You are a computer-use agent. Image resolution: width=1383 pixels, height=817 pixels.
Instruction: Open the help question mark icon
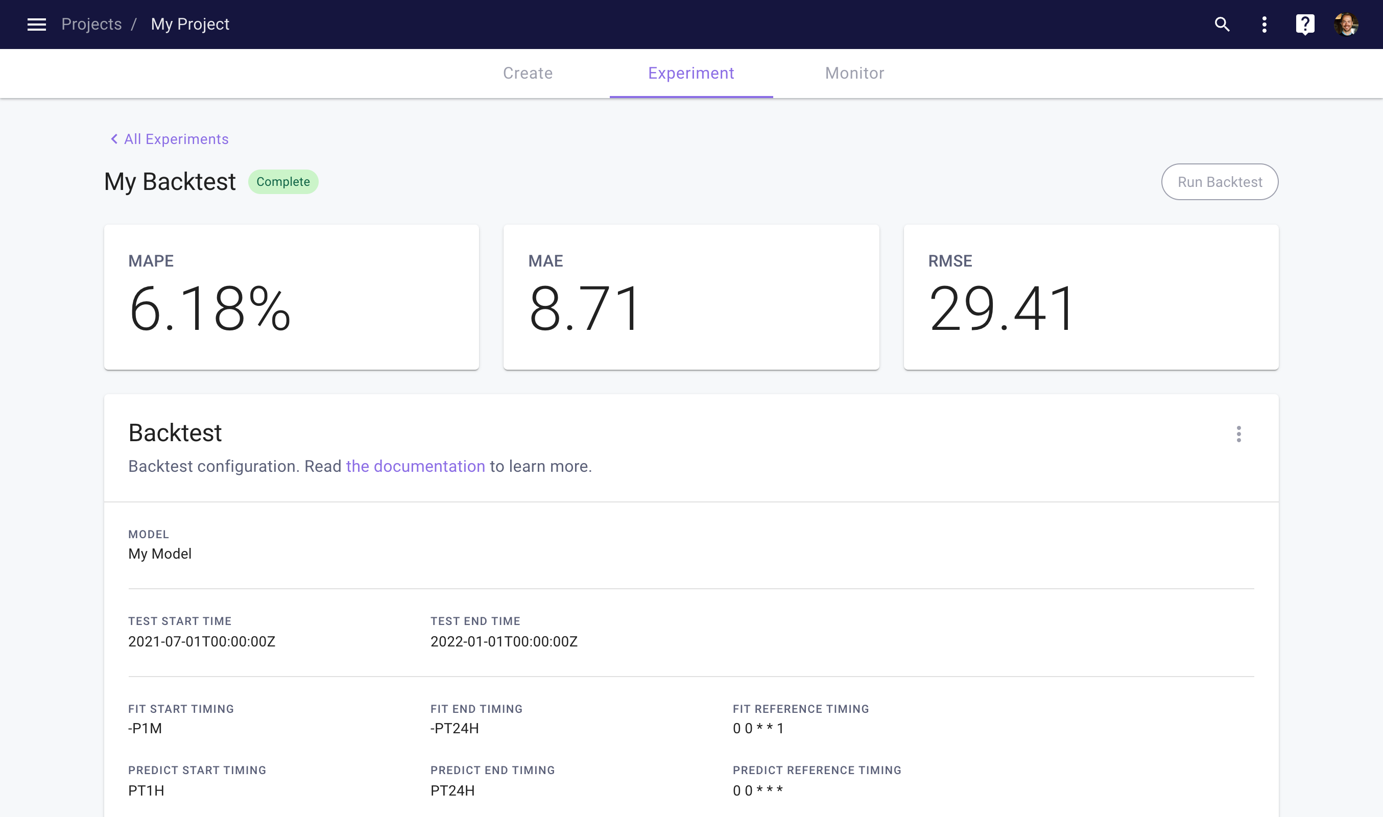click(1305, 24)
